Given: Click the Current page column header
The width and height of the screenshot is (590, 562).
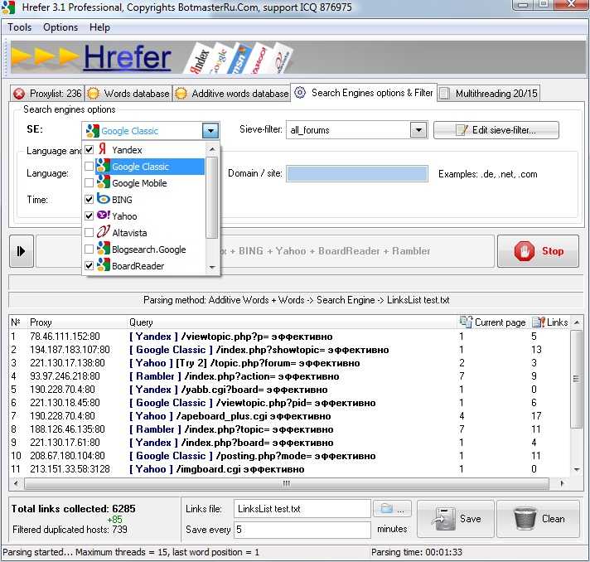Looking at the screenshot, I should (x=492, y=322).
